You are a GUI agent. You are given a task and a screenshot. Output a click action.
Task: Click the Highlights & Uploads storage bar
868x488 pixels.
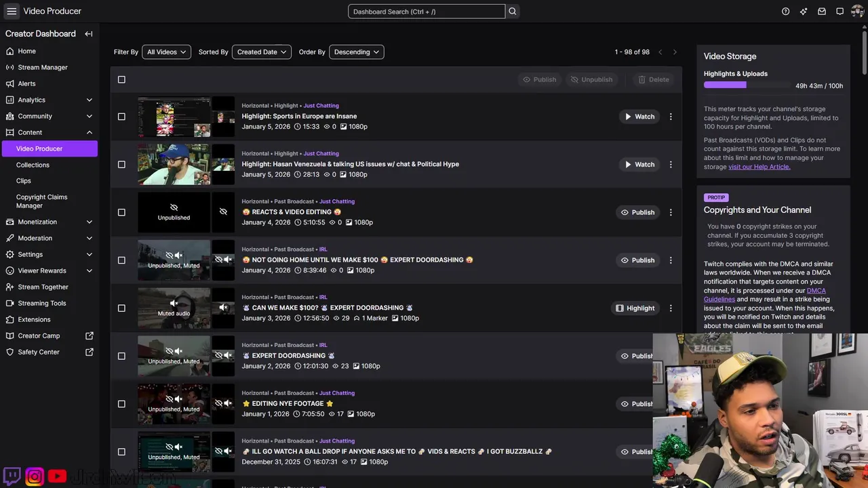pyautogui.click(x=748, y=85)
